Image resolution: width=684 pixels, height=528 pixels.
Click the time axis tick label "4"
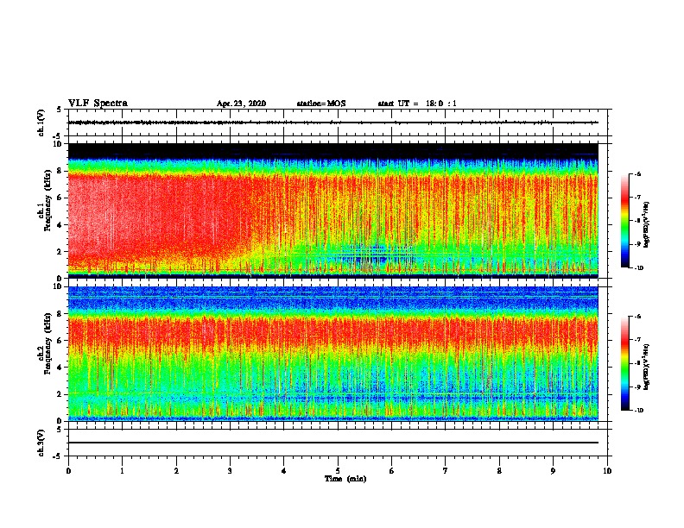tap(283, 470)
